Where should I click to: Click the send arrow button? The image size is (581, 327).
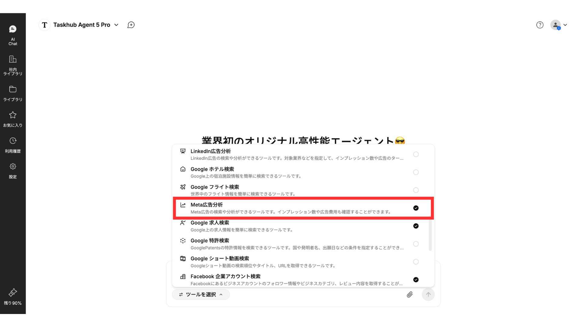[x=428, y=295]
